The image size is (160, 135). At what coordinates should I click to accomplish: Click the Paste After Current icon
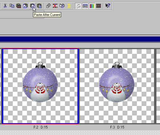tap(32, 6)
